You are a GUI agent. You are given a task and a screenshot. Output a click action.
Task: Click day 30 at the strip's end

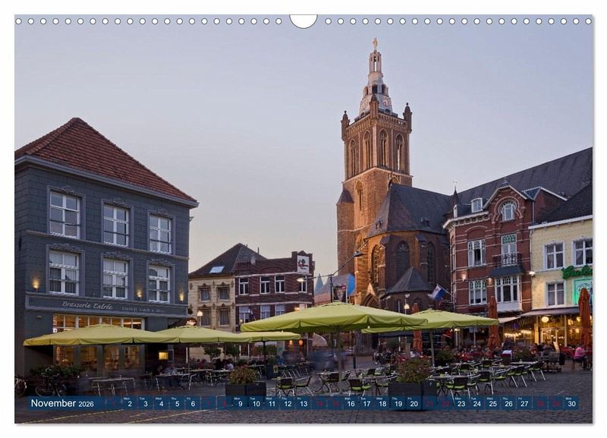(x=571, y=404)
